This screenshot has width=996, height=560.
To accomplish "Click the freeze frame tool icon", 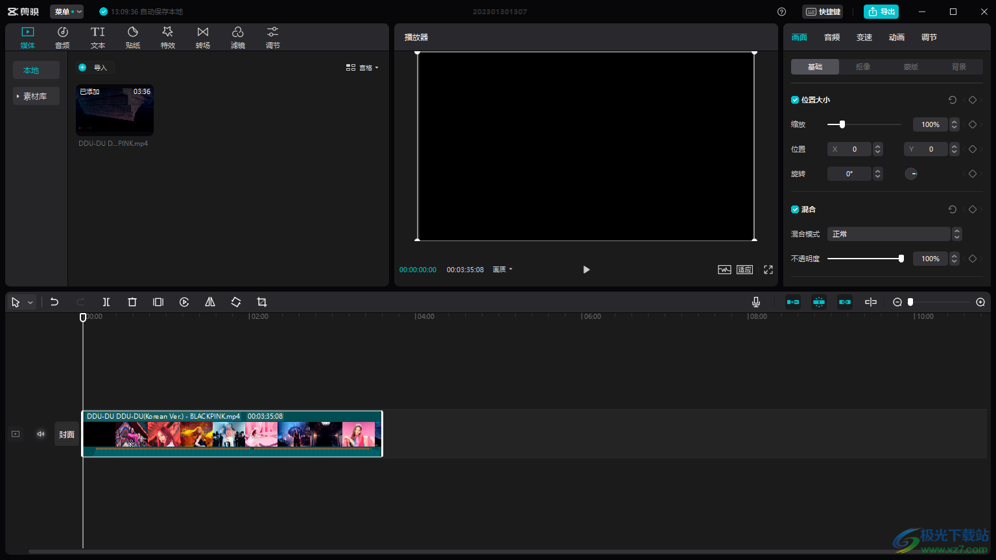I will (x=158, y=302).
